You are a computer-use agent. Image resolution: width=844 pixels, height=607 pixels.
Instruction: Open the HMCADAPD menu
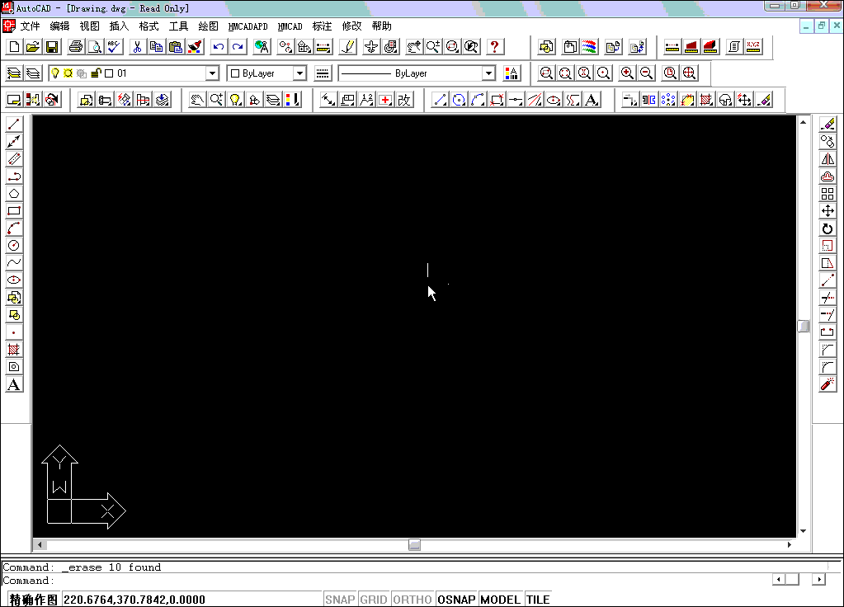coord(248,26)
